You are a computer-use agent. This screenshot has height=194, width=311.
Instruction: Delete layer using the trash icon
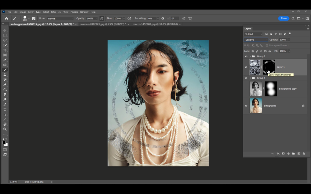coord(304,154)
